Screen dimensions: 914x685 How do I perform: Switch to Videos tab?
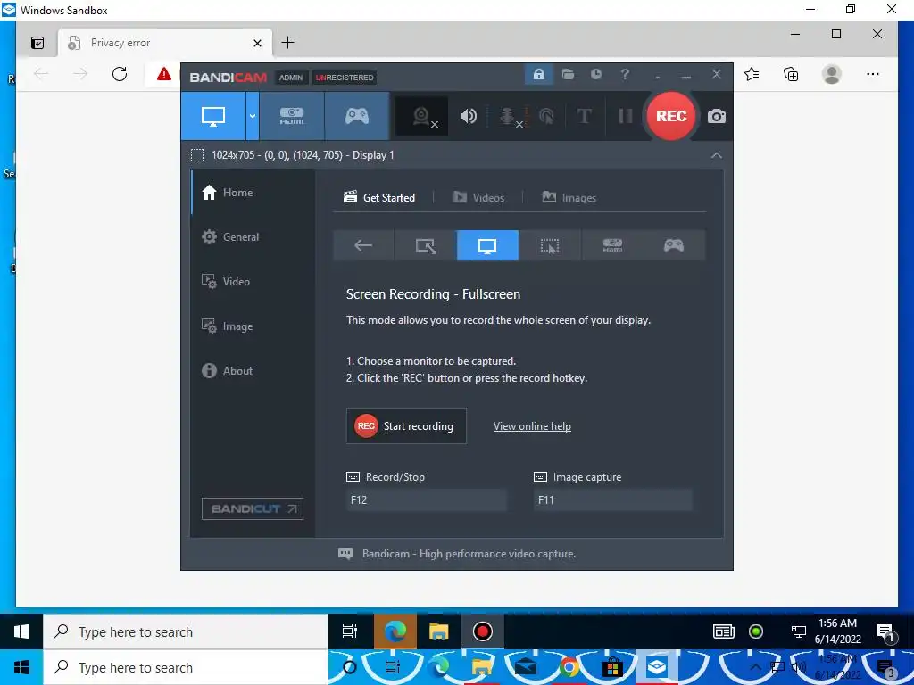[x=478, y=197]
